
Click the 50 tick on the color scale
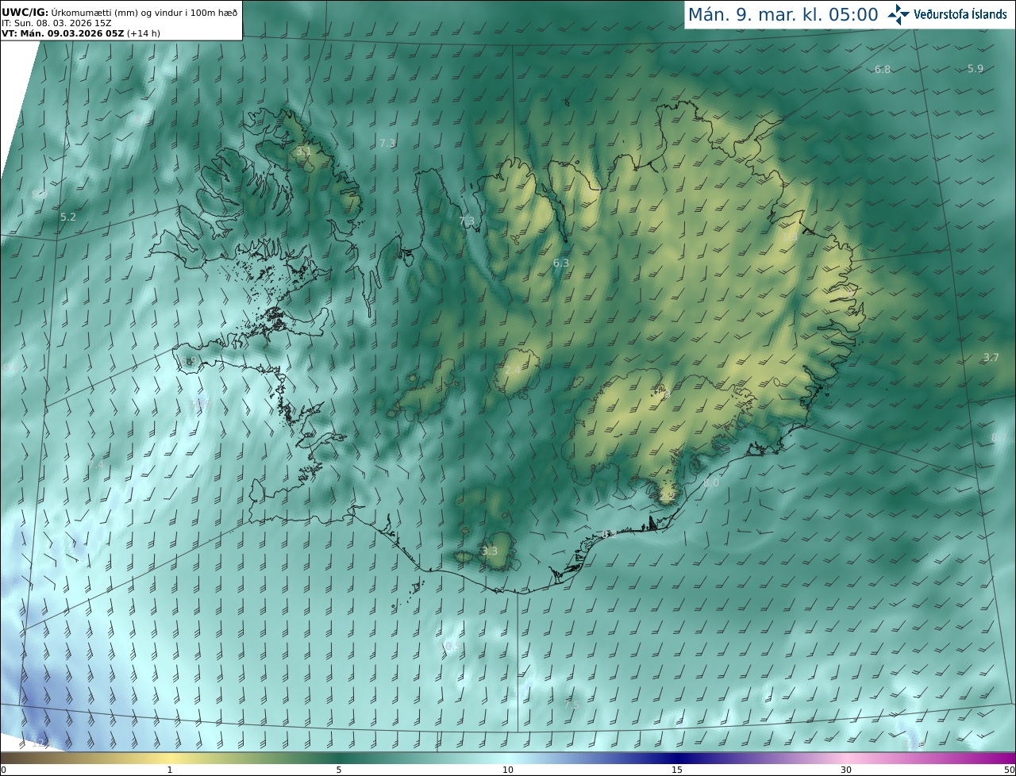(x=1010, y=770)
